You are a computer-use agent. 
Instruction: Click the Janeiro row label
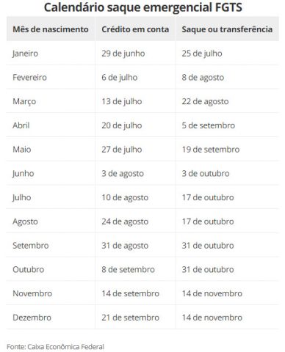pyautogui.click(x=25, y=54)
